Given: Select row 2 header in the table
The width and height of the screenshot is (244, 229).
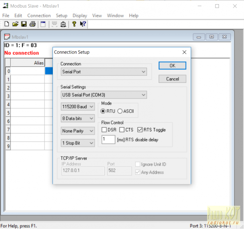Looking at the screenshot, I should 8,88.
